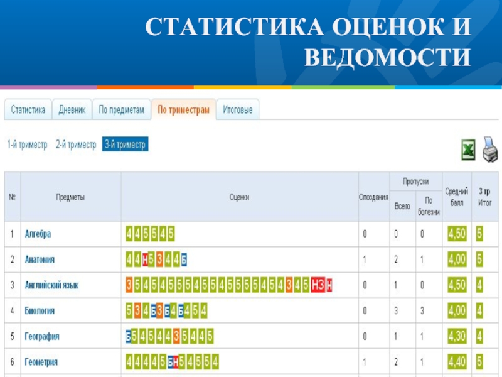Click the Опоздания column header
Image resolution: width=502 pixels, height=377 pixels.
coord(373,197)
